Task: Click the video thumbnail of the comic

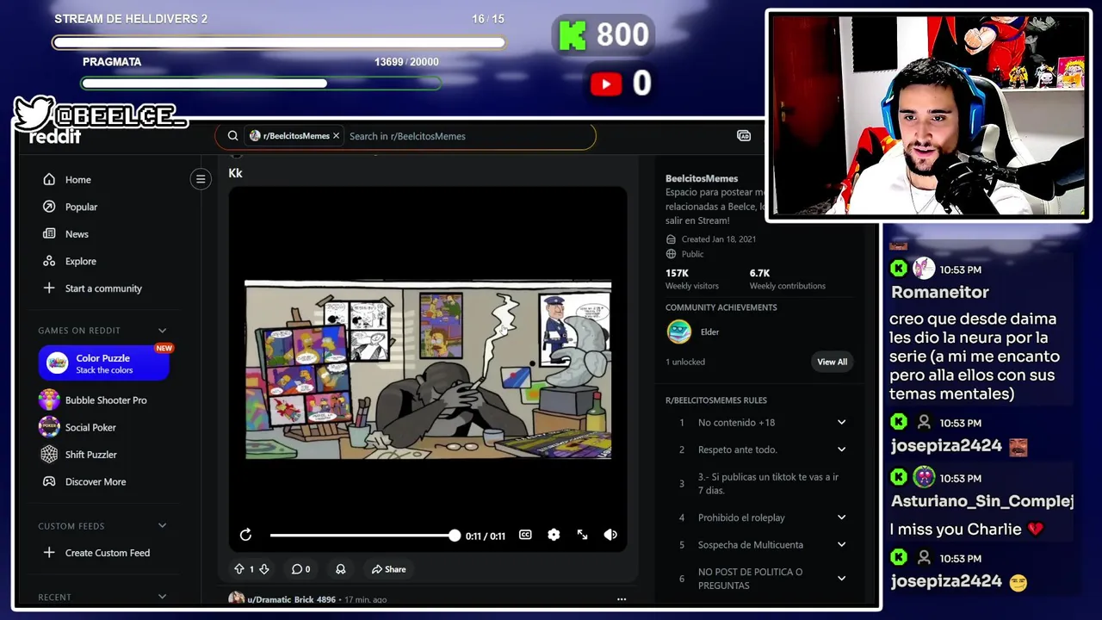Action: (x=428, y=369)
